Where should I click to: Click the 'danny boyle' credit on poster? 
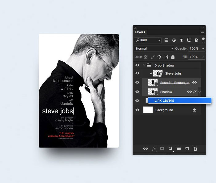[x=64, y=120]
